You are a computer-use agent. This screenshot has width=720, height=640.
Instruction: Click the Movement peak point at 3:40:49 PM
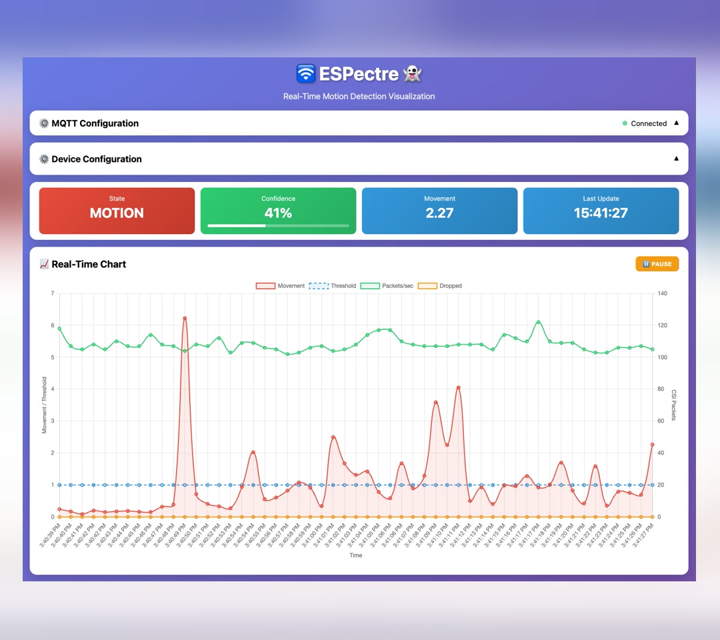click(185, 318)
